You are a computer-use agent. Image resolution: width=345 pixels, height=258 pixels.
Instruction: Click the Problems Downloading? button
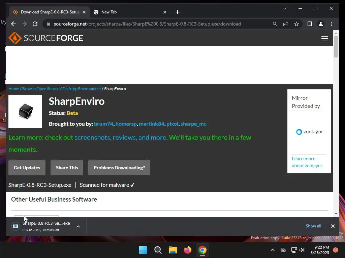119,168
